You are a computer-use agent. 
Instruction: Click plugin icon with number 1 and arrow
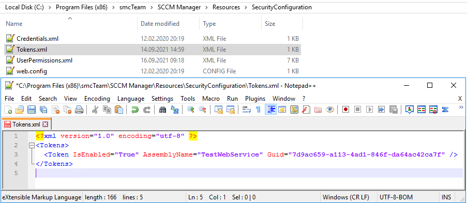[410, 110]
